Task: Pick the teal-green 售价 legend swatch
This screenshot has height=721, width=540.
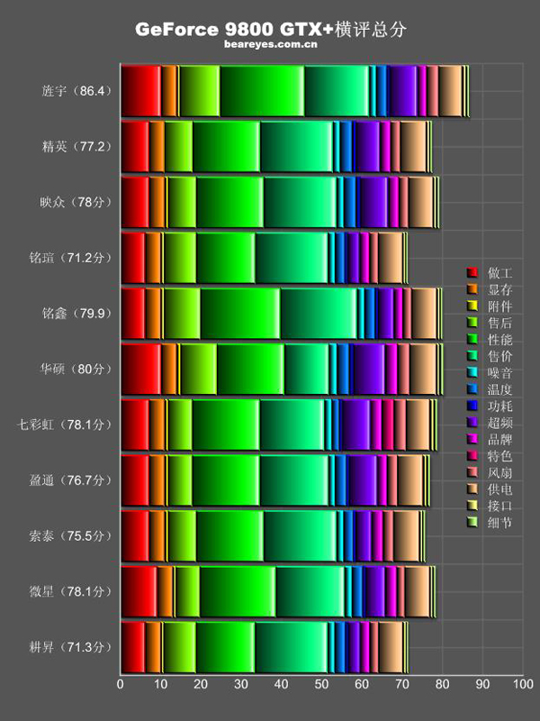Action: click(x=472, y=356)
